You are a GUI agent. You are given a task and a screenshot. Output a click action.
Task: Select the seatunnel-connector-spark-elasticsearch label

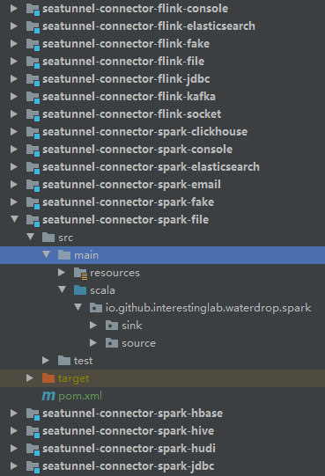coord(151,167)
